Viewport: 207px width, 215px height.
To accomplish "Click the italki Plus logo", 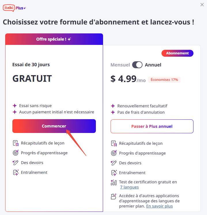I will point(14,8).
